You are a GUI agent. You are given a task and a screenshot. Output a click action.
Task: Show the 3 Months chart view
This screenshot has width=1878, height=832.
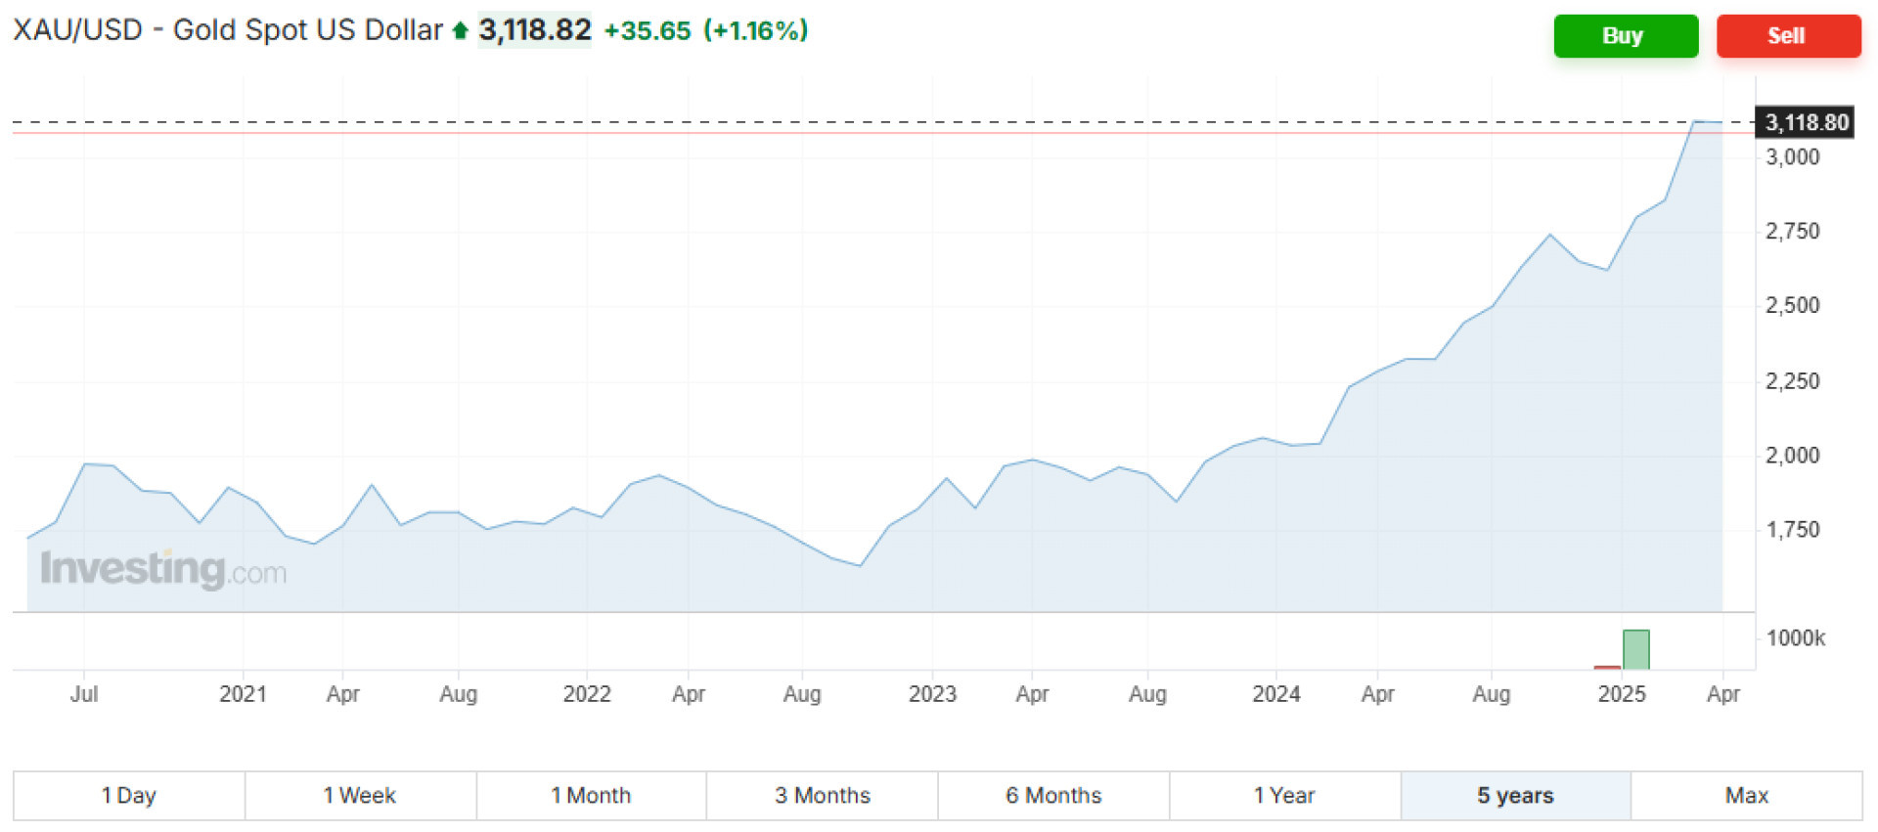point(822,796)
